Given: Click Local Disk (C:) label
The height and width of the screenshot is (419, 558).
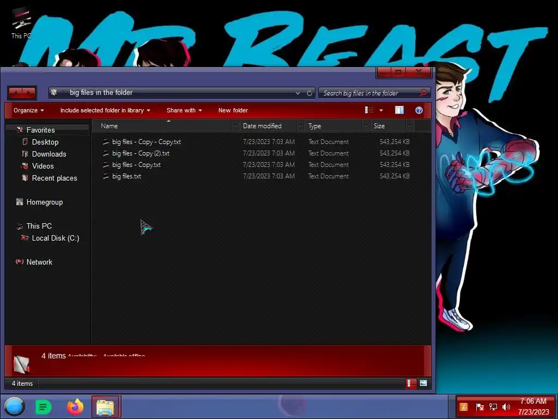Looking at the screenshot, I should [56, 238].
